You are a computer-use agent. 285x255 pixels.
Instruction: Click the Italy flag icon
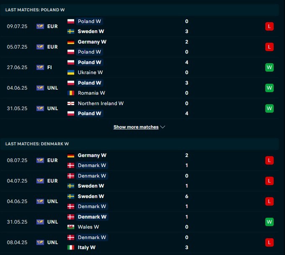point(71,247)
